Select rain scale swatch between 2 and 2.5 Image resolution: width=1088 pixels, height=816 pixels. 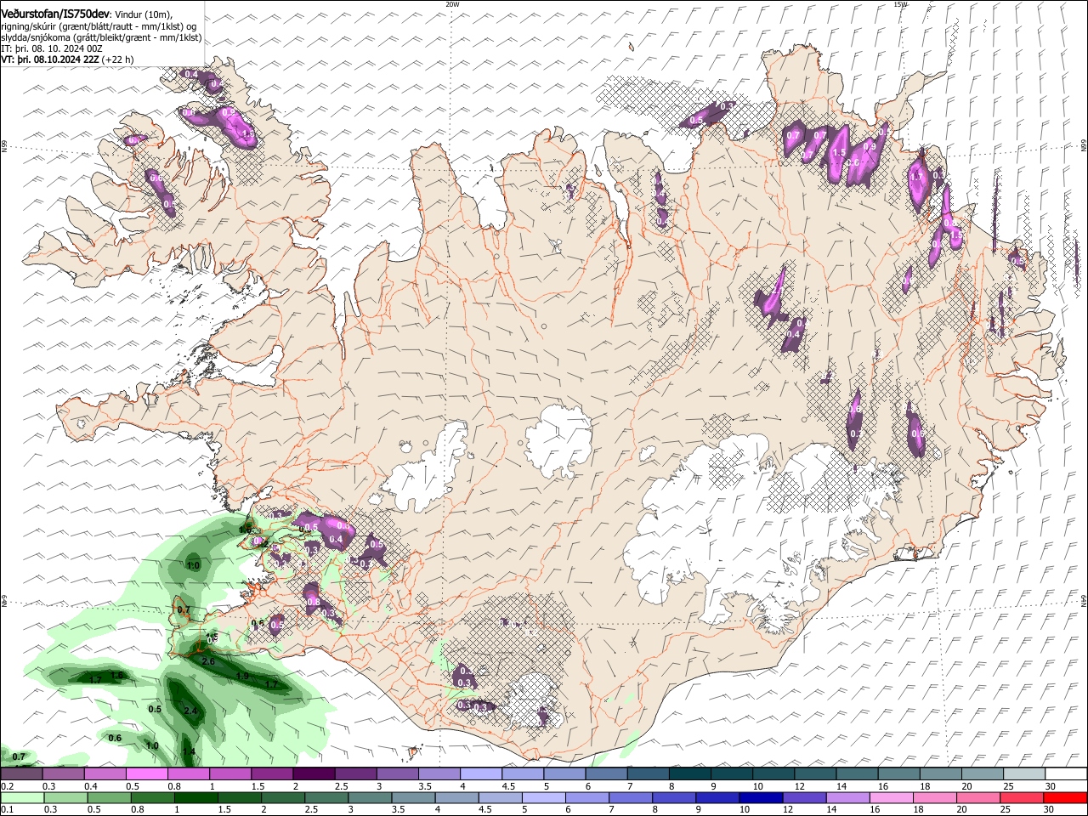(x=283, y=798)
